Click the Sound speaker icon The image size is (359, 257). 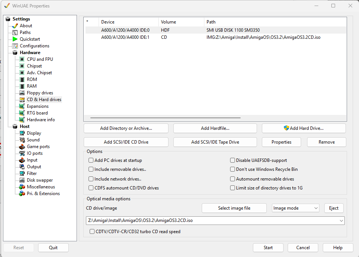[x=22, y=140]
